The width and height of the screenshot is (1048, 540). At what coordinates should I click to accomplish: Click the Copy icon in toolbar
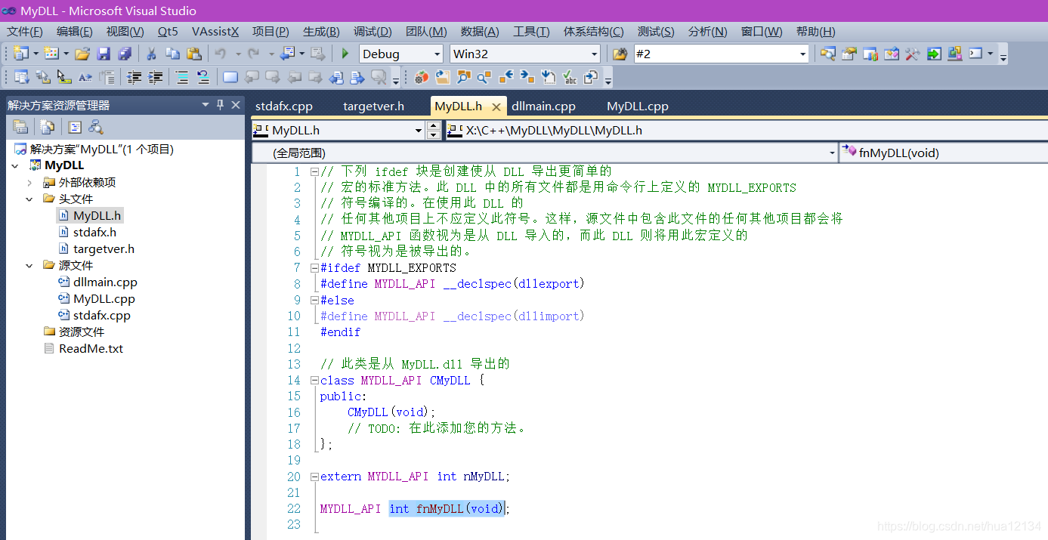[172, 54]
